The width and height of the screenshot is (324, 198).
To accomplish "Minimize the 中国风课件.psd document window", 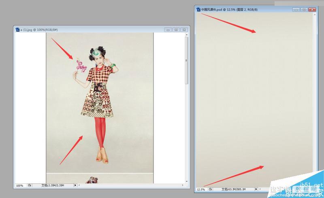I will 296,9.
